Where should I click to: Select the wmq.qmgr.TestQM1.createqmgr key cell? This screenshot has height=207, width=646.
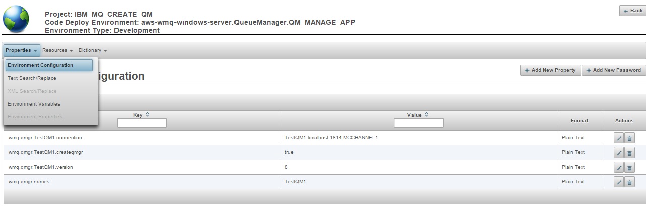142,152
